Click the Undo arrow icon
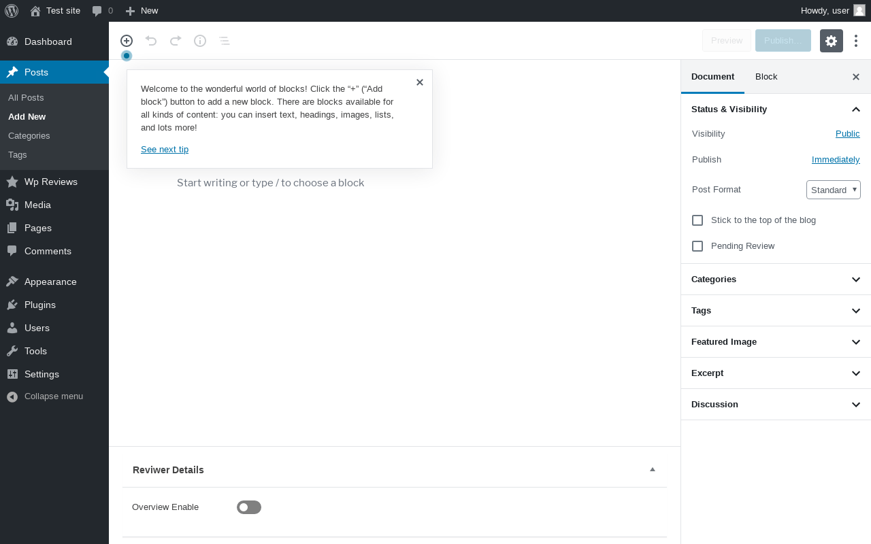 [x=151, y=41]
